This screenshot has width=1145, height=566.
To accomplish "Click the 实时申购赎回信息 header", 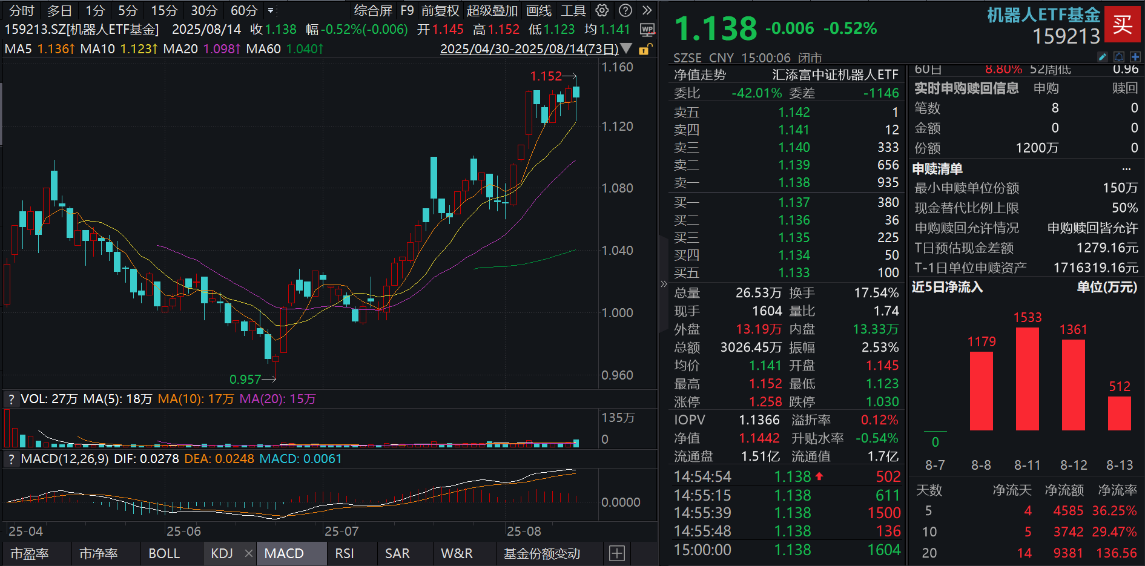I will [966, 88].
